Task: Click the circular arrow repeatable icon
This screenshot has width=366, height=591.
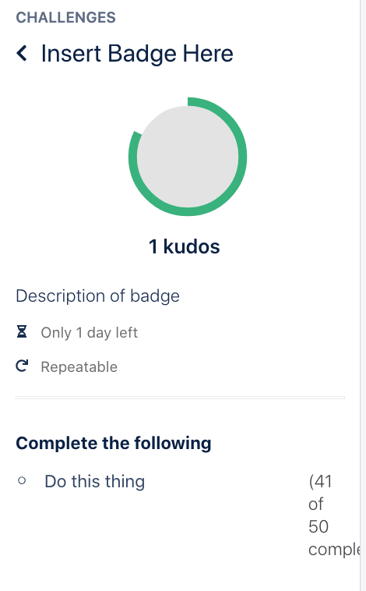Action: pyautogui.click(x=22, y=366)
